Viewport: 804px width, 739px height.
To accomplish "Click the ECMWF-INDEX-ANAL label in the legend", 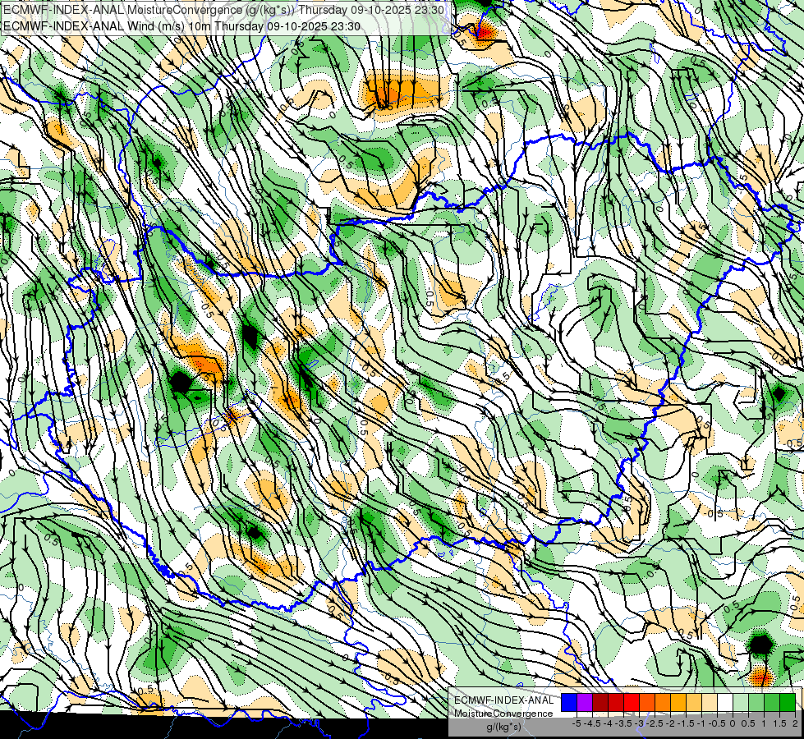I will (x=504, y=700).
